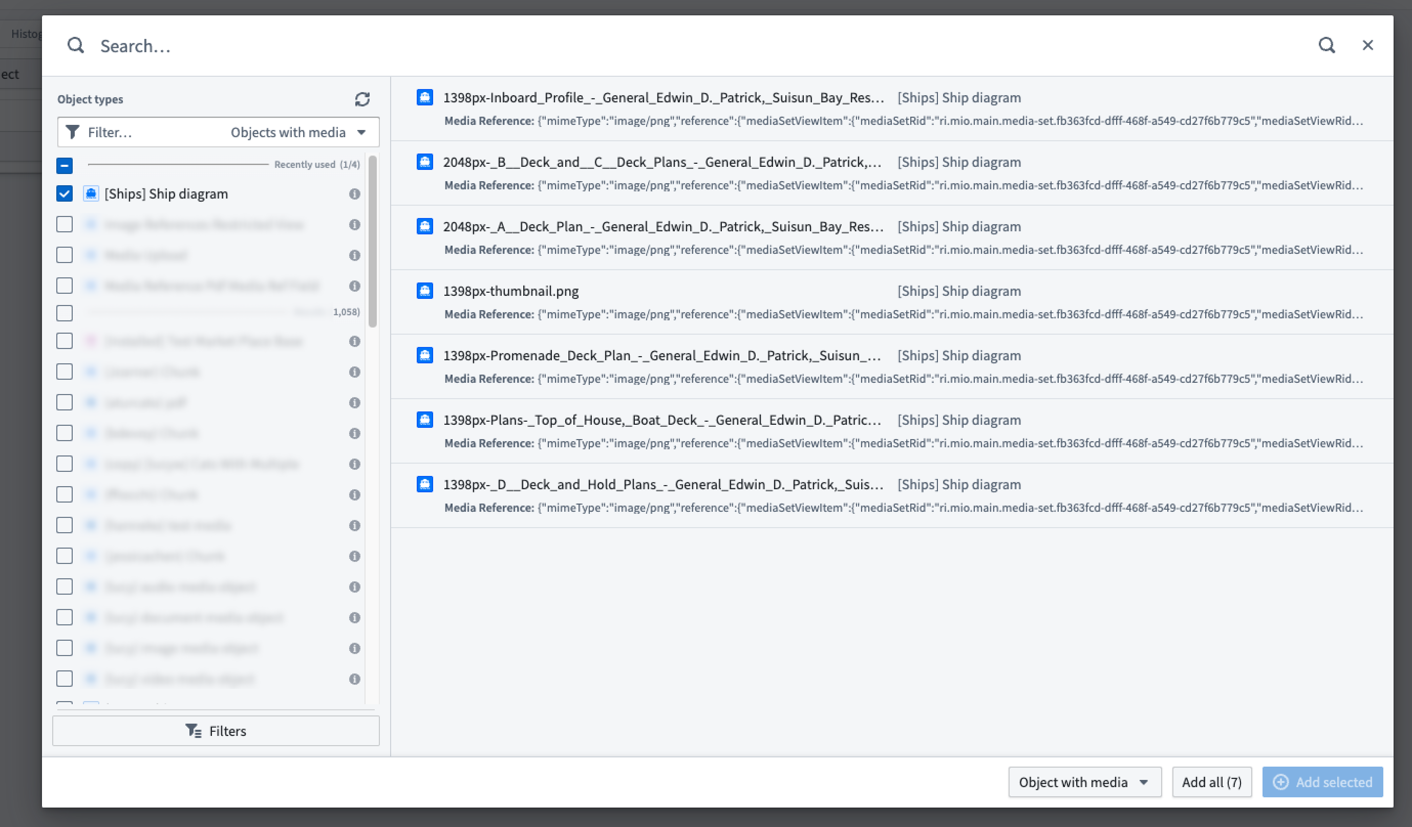Uncheck the [Ships] Ship diagram checkbox

(x=65, y=194)
